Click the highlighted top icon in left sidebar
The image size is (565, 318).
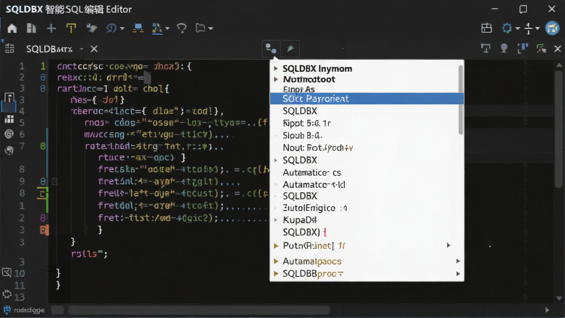pyautogui.click(x=9, y=98)
